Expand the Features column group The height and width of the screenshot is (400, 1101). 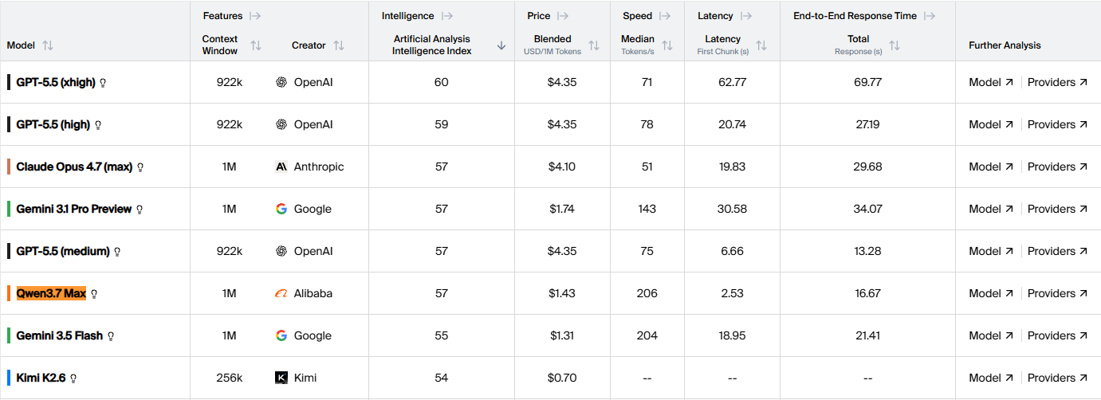(x=255, y=16)
